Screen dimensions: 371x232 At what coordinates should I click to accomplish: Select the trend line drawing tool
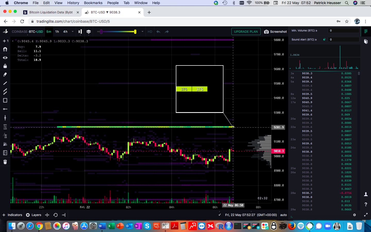click(5, 83)
